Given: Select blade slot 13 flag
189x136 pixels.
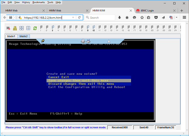Looking at the screenshot, I should tap(111, 28).
